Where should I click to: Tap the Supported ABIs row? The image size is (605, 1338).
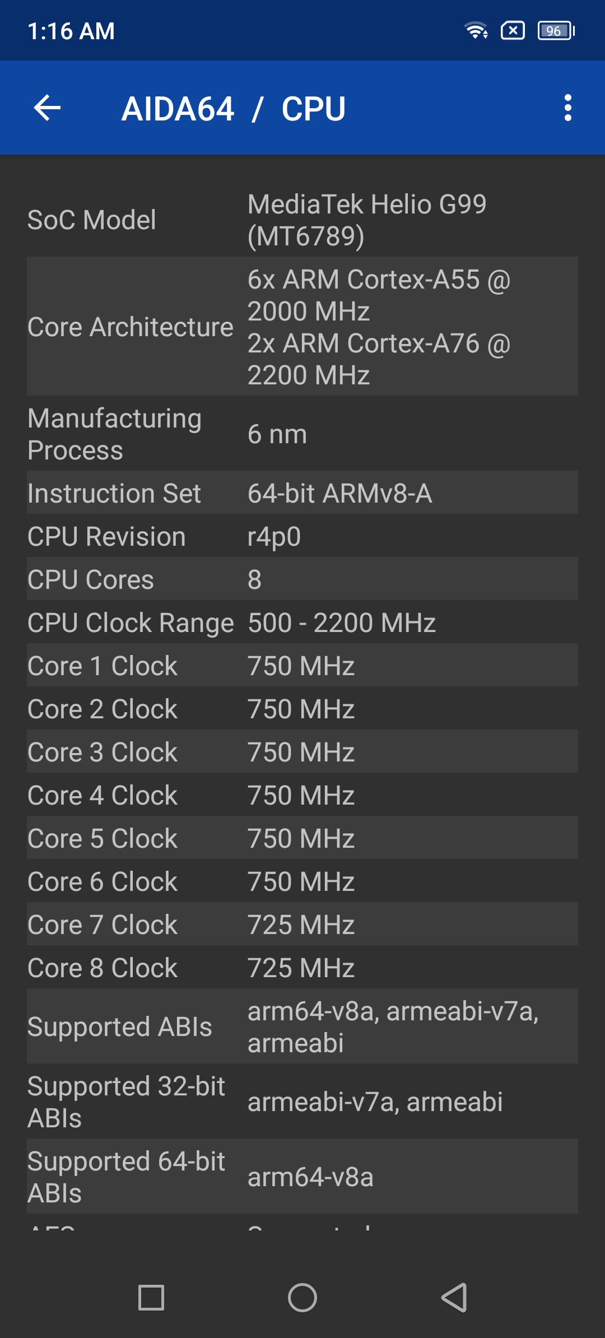coord(302,1026)
